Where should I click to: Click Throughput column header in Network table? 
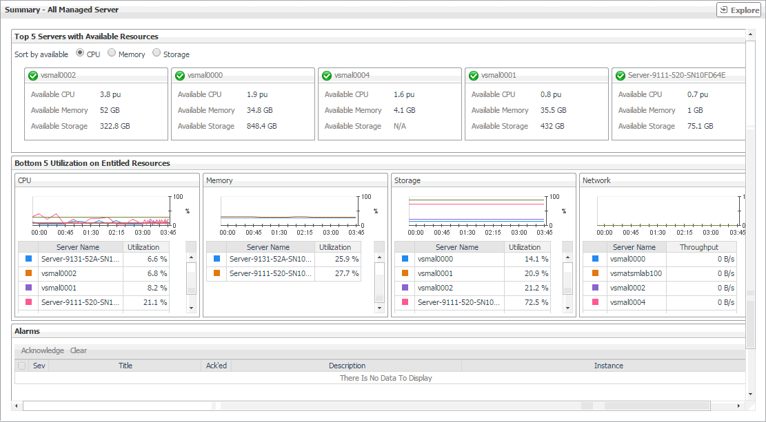tap(698, 247)
